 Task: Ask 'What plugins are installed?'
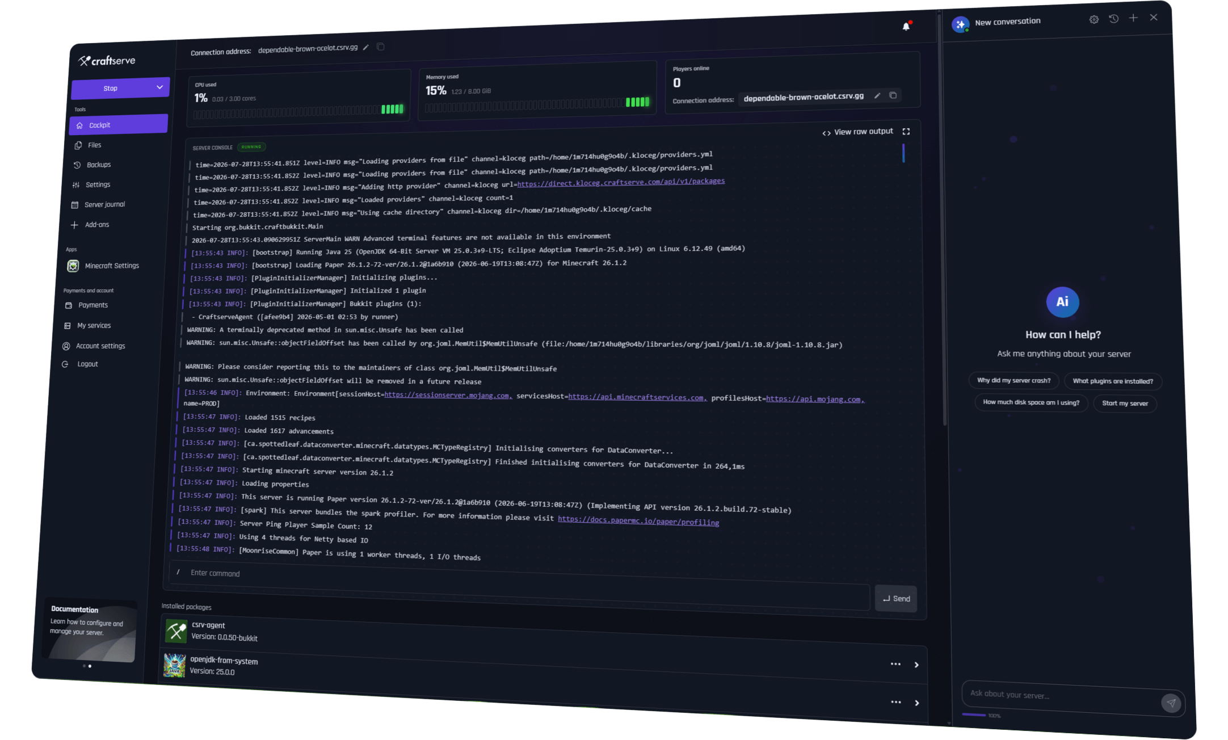coord(1113,381)
